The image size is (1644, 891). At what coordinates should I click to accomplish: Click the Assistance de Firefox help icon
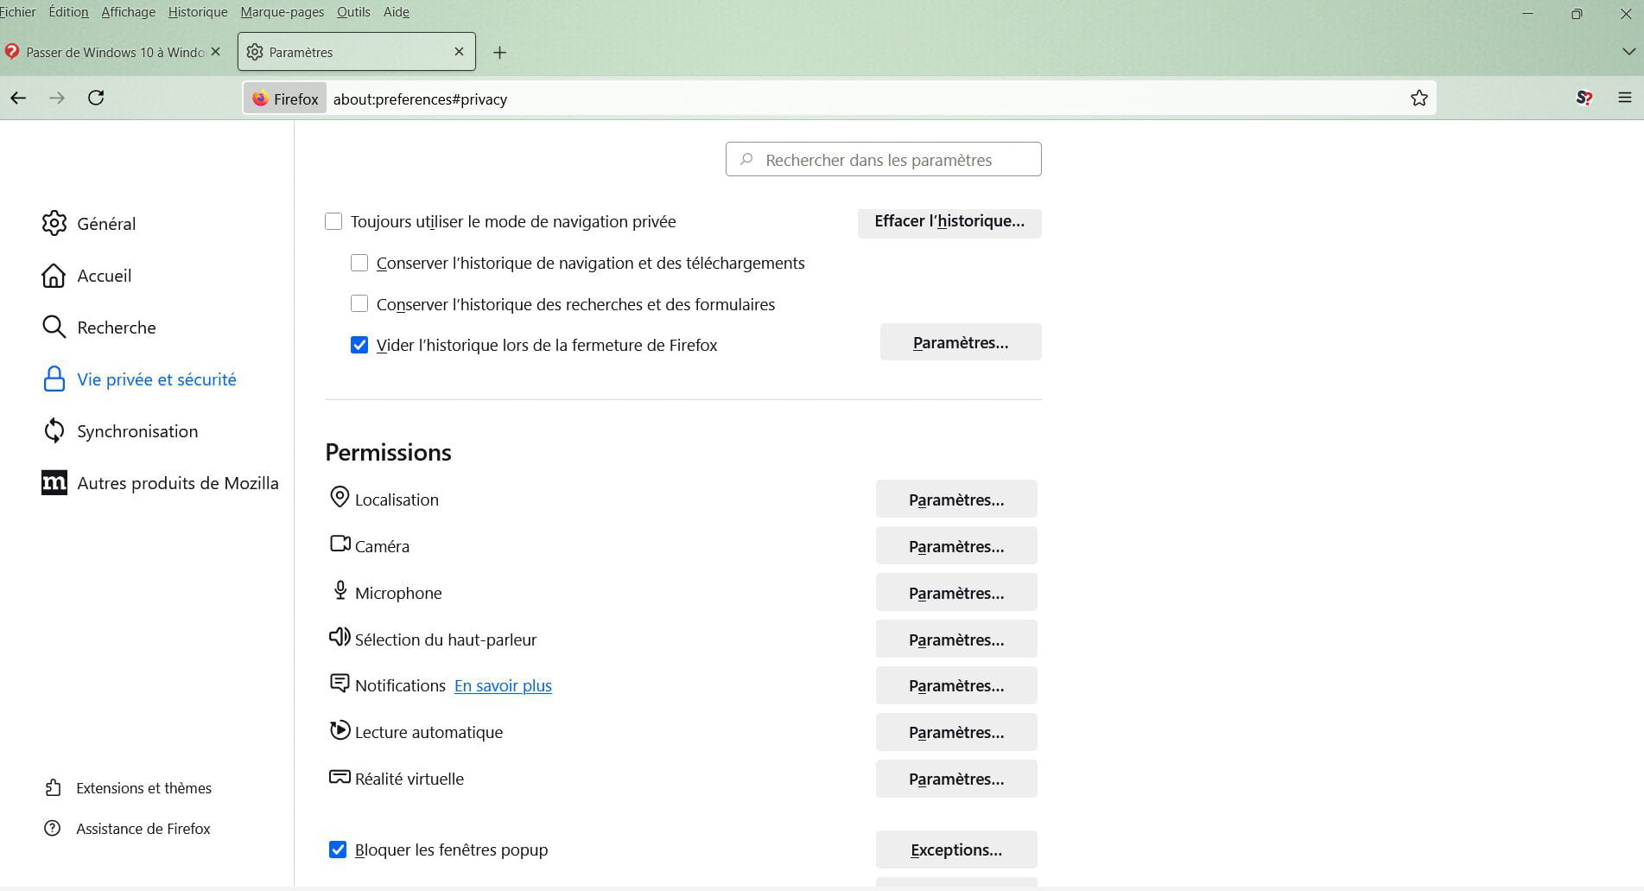tap(53, 828)
